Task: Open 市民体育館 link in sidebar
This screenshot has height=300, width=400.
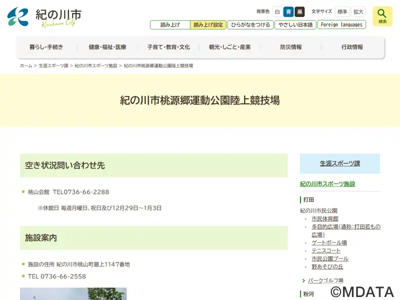Action: point(325,219)
